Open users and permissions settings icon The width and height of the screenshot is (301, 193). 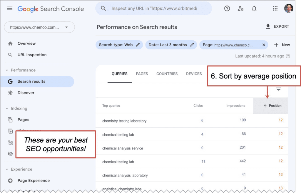click(240, 9)
